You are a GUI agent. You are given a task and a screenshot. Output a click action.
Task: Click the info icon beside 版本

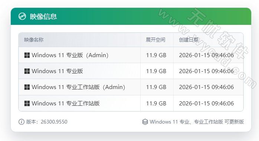[22, 122]
